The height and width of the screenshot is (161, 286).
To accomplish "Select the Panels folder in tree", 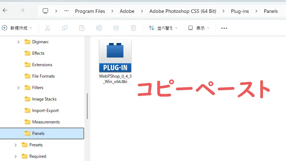I will (42, 133).
